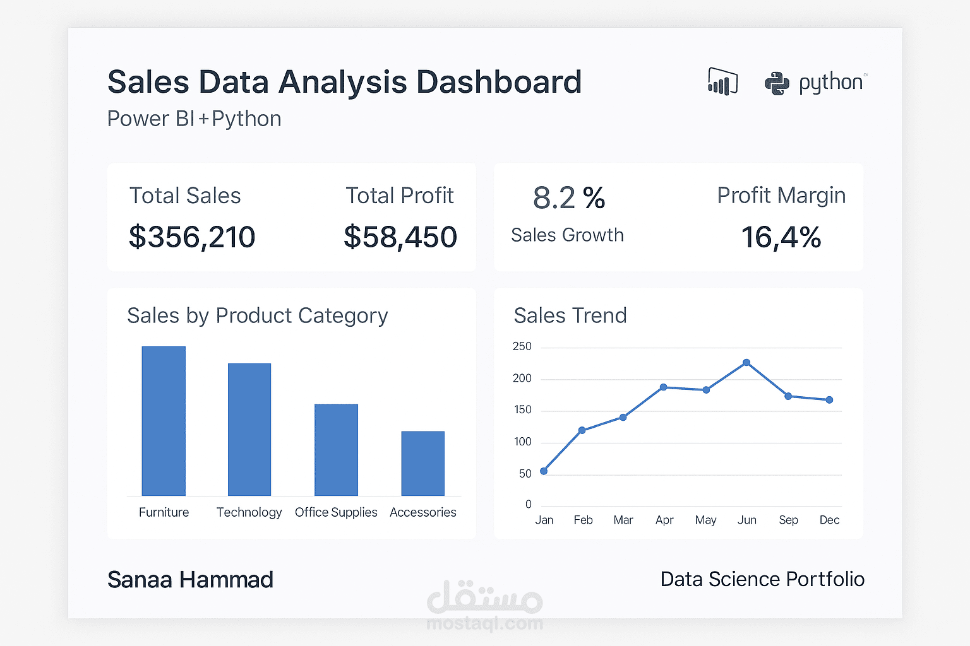Viewport: 970px width, 646px height.
Task: Click the Jun month label
Action: 747,520
